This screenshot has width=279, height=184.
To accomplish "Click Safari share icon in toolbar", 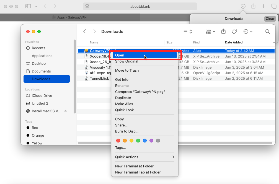I will [x=253, y=6].
